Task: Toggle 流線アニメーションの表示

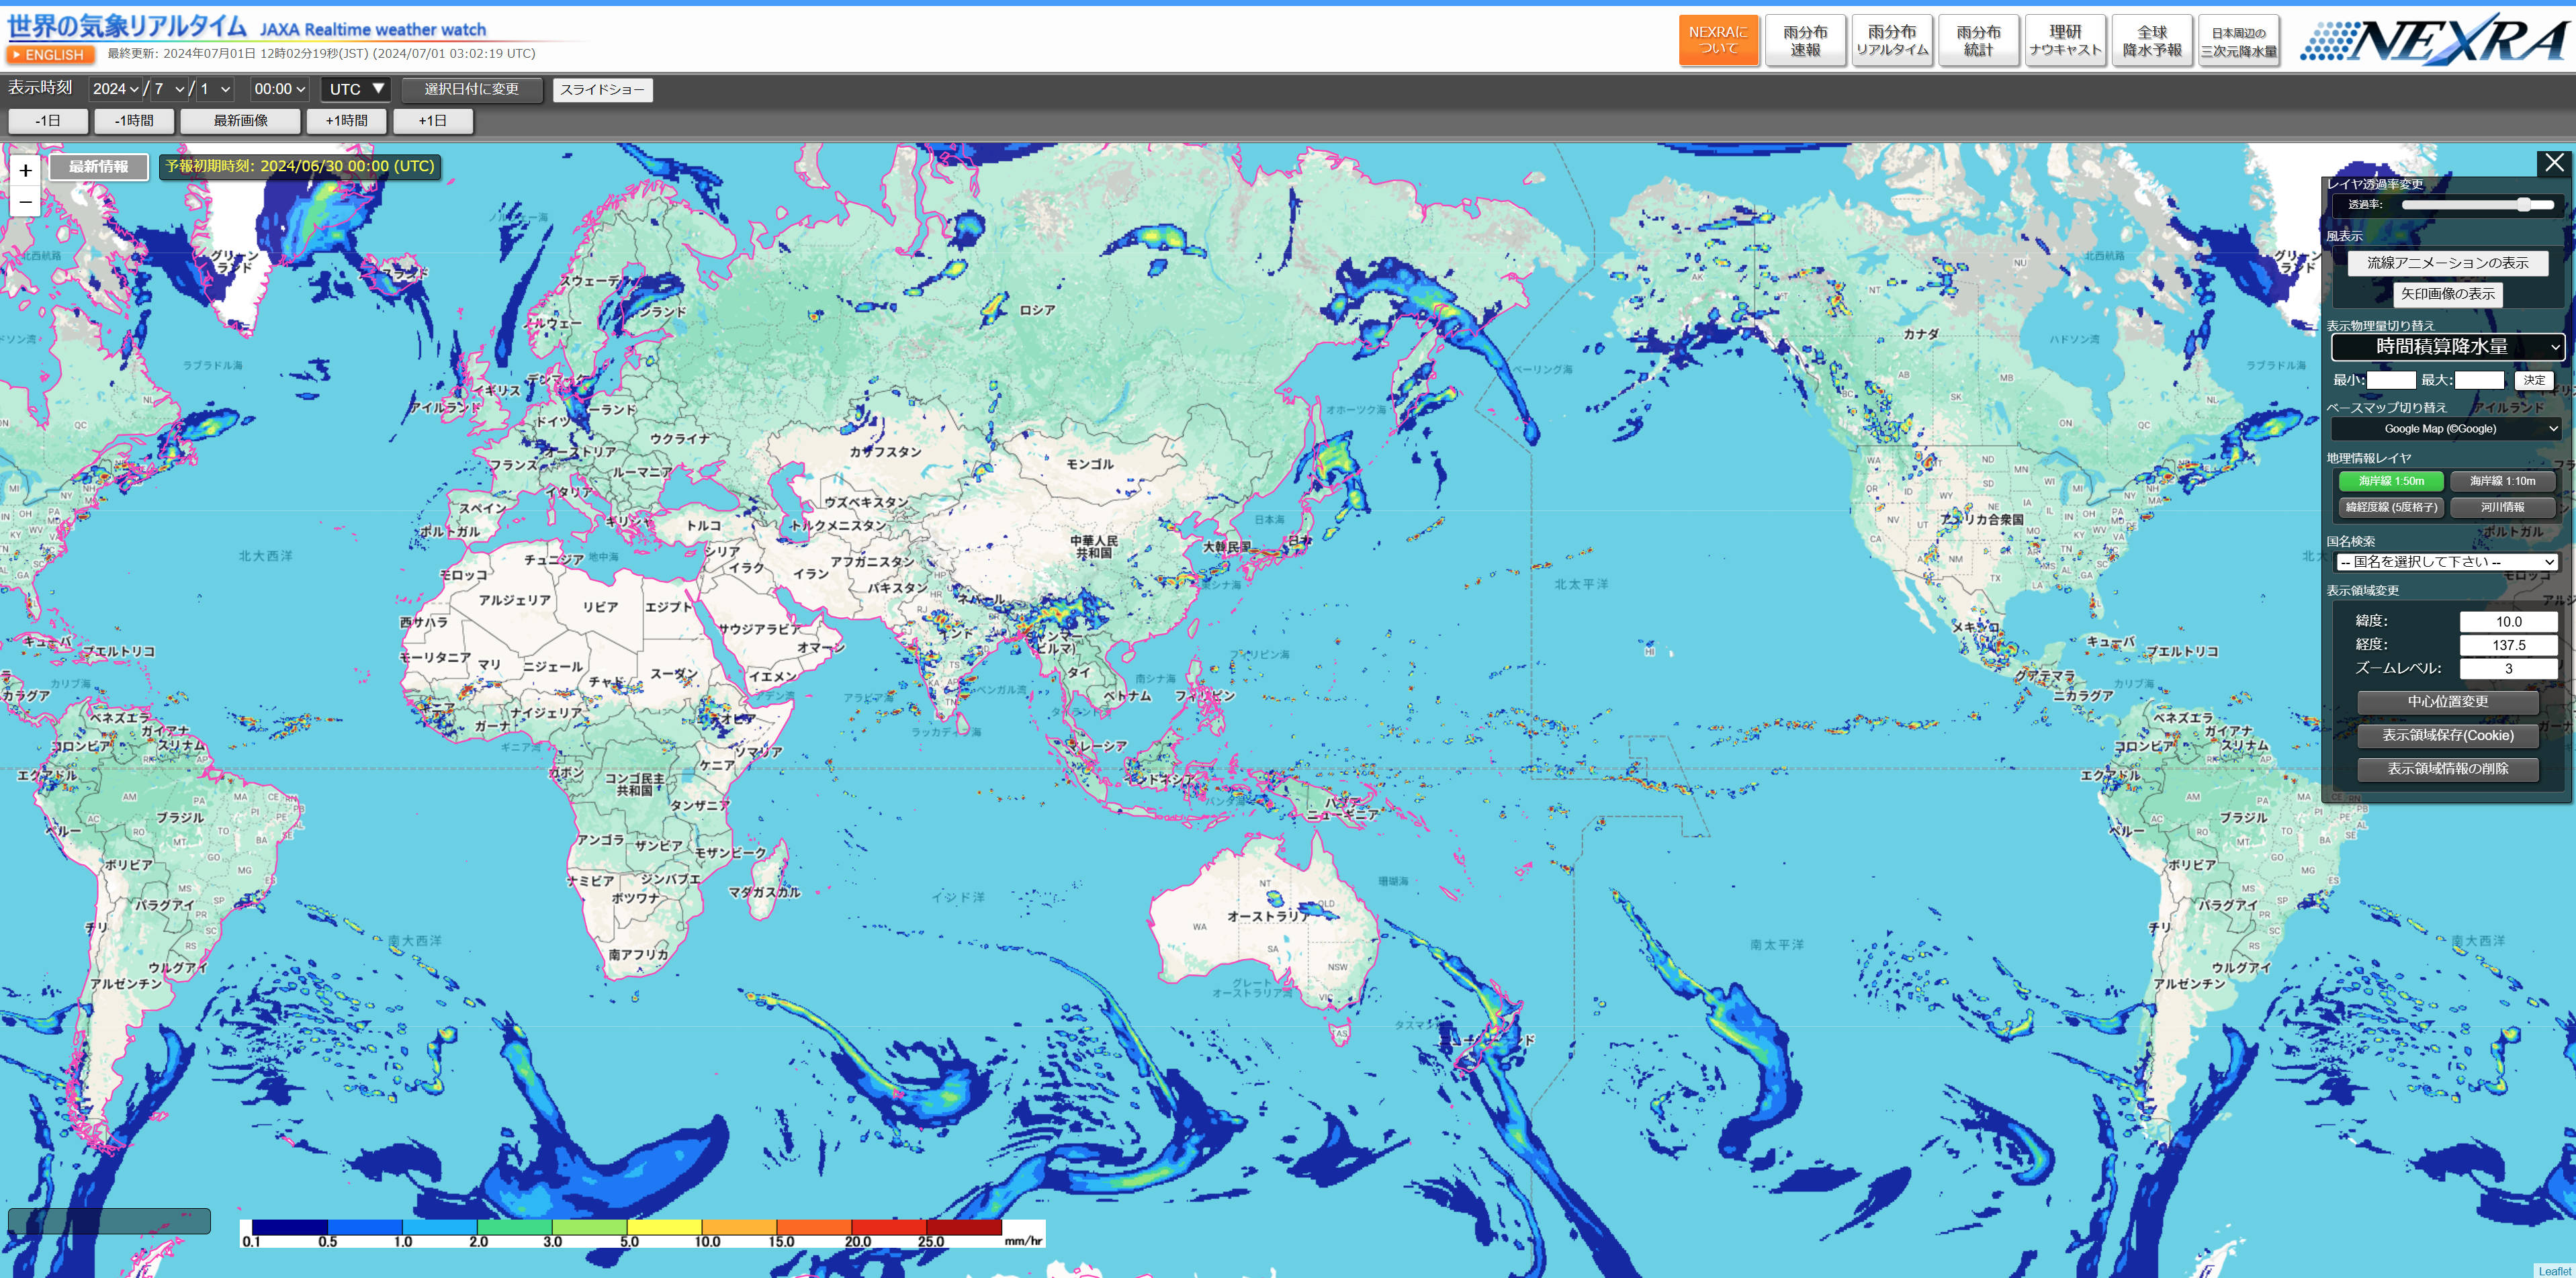Action: [x=2447, y=263]
